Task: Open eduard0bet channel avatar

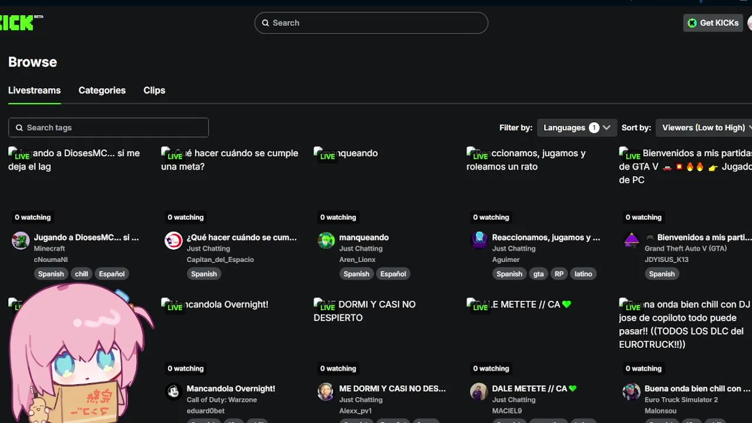Action: point(173,392)
